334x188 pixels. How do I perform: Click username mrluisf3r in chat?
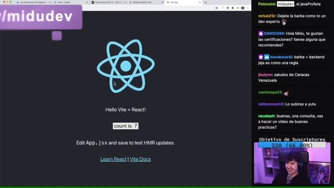point(267,16)
